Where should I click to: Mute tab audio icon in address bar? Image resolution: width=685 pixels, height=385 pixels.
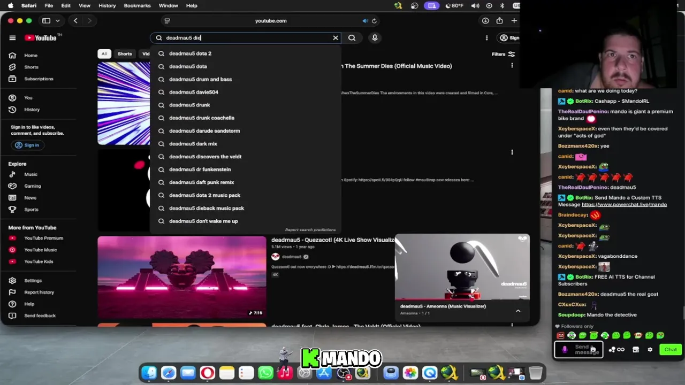pos(365,21)
